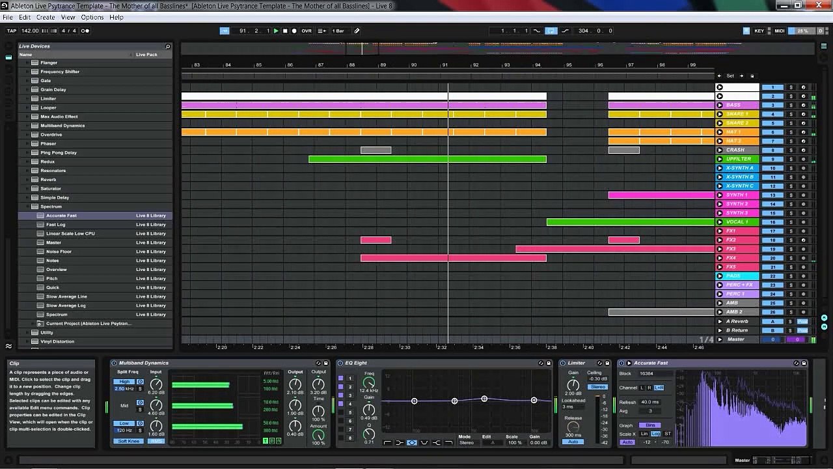Toggle the computer MIDI keyboard icon
The height and width of the screenshot is (469, 833).
(x=746, y=31)
